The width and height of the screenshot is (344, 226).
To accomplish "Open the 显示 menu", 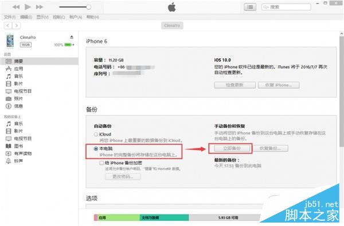I will [x=42, y=17].
